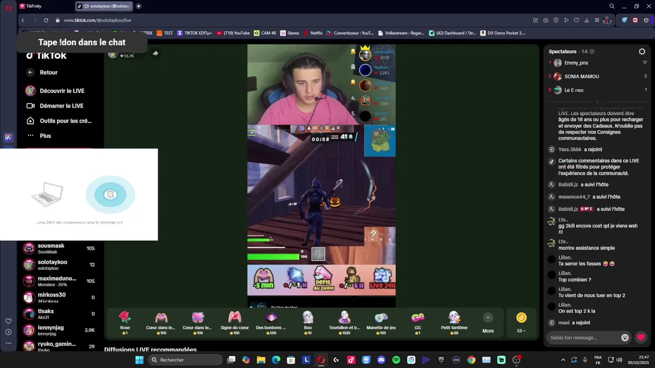Expand gifts list with More button
Image resolution: width=655 pixels, height=368 pixels.
point(488,323)
